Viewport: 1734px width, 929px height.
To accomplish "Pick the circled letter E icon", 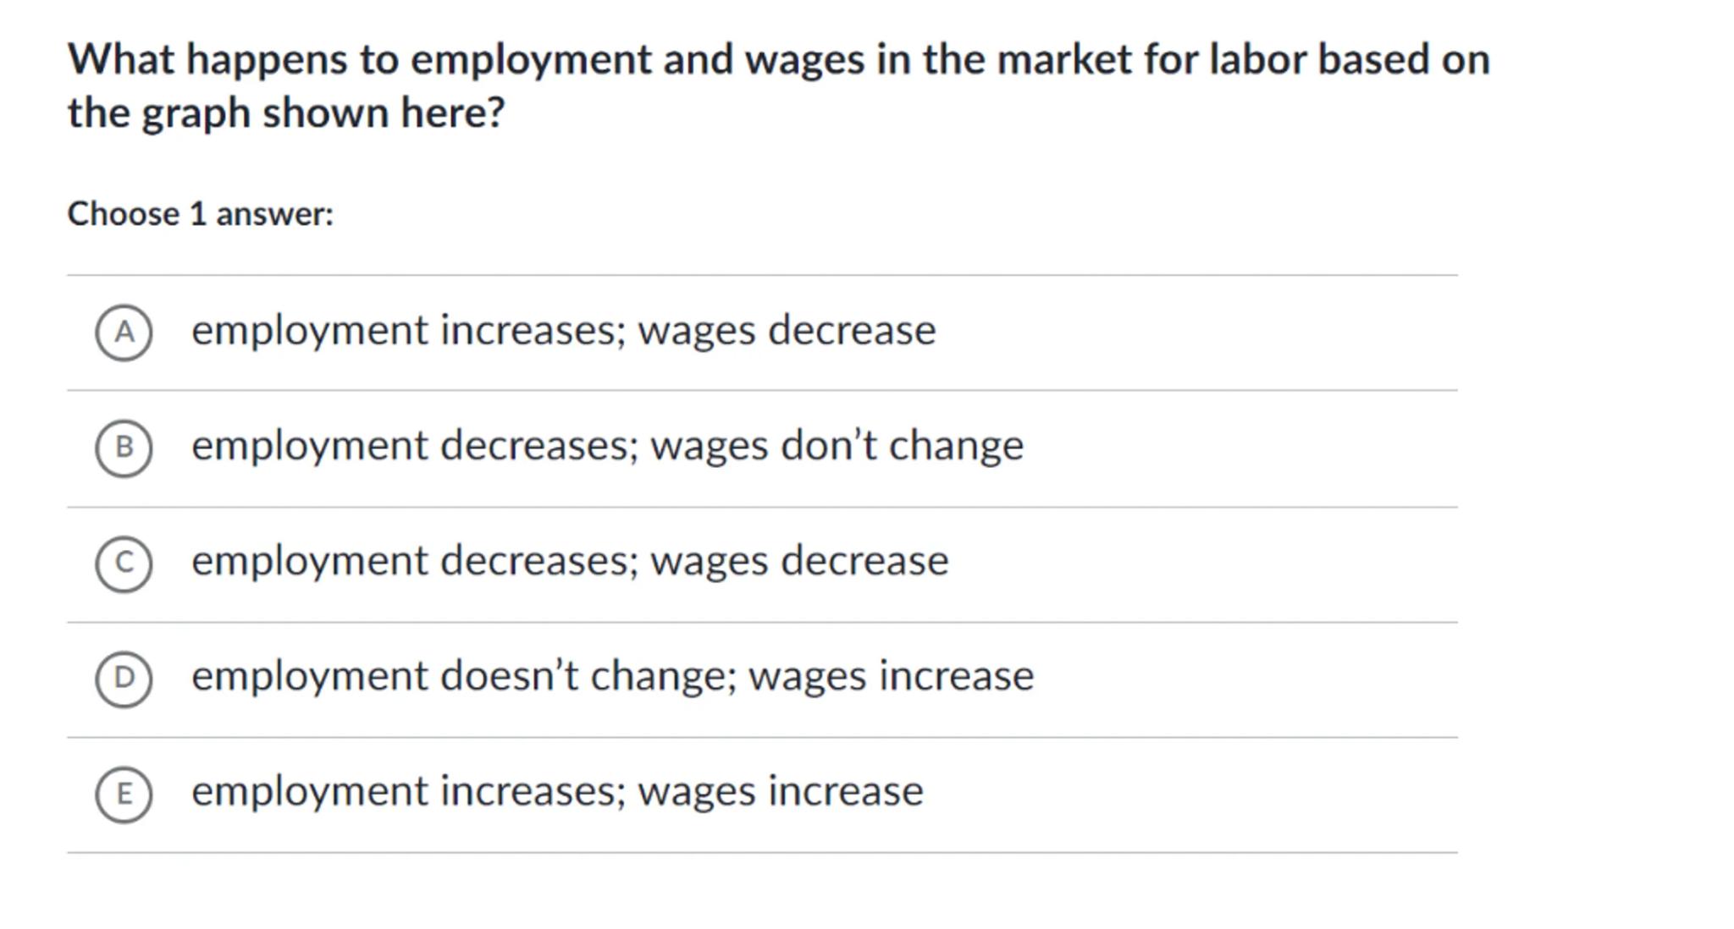I will tap(124, 794).
